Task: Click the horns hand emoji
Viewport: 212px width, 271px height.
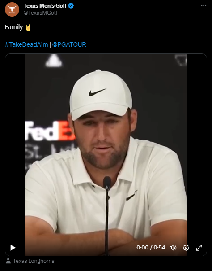Action: pos(28,28)
